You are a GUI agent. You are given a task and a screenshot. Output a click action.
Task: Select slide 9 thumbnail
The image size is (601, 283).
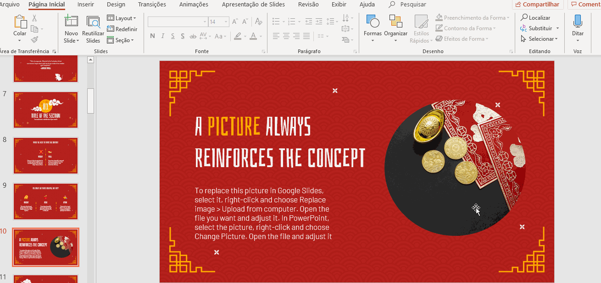click(45, 201)
